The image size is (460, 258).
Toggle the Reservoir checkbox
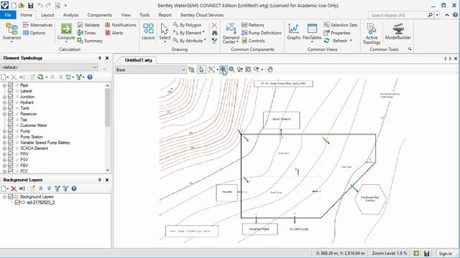point(11,114)
